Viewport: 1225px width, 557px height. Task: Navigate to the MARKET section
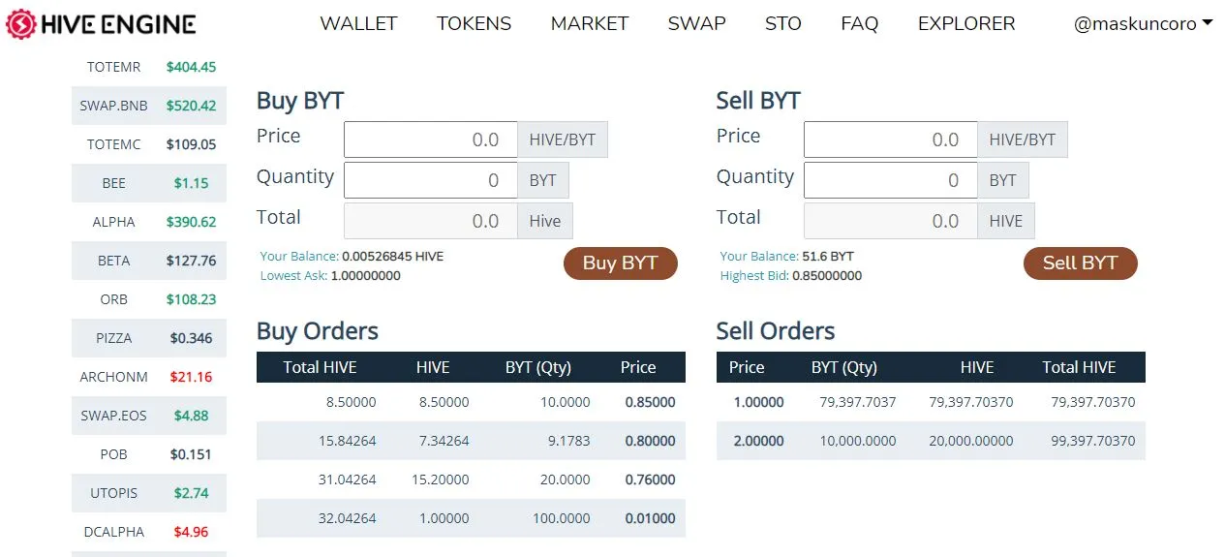tap(589, 24)
